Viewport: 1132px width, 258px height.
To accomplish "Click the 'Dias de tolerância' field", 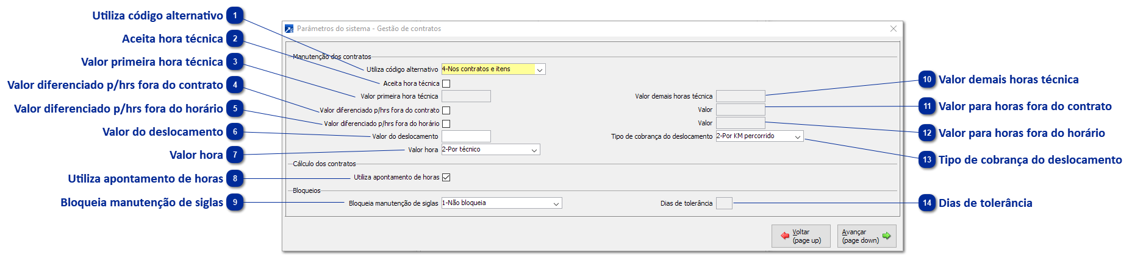I will tap(724, 203).
